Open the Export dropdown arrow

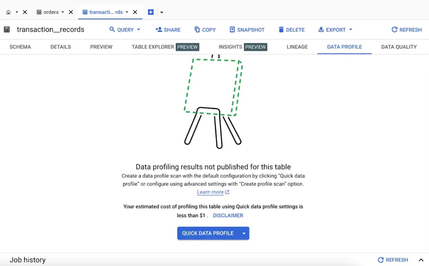351,29
